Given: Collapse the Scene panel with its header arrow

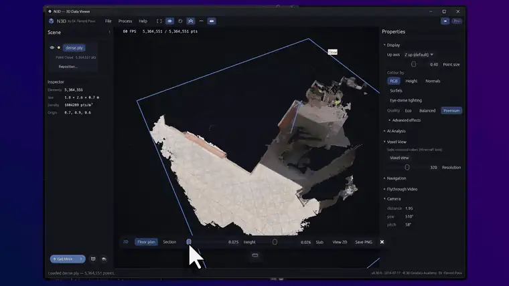Looking at the screenshot, I should pyautogui.click(x=109, y=32).
